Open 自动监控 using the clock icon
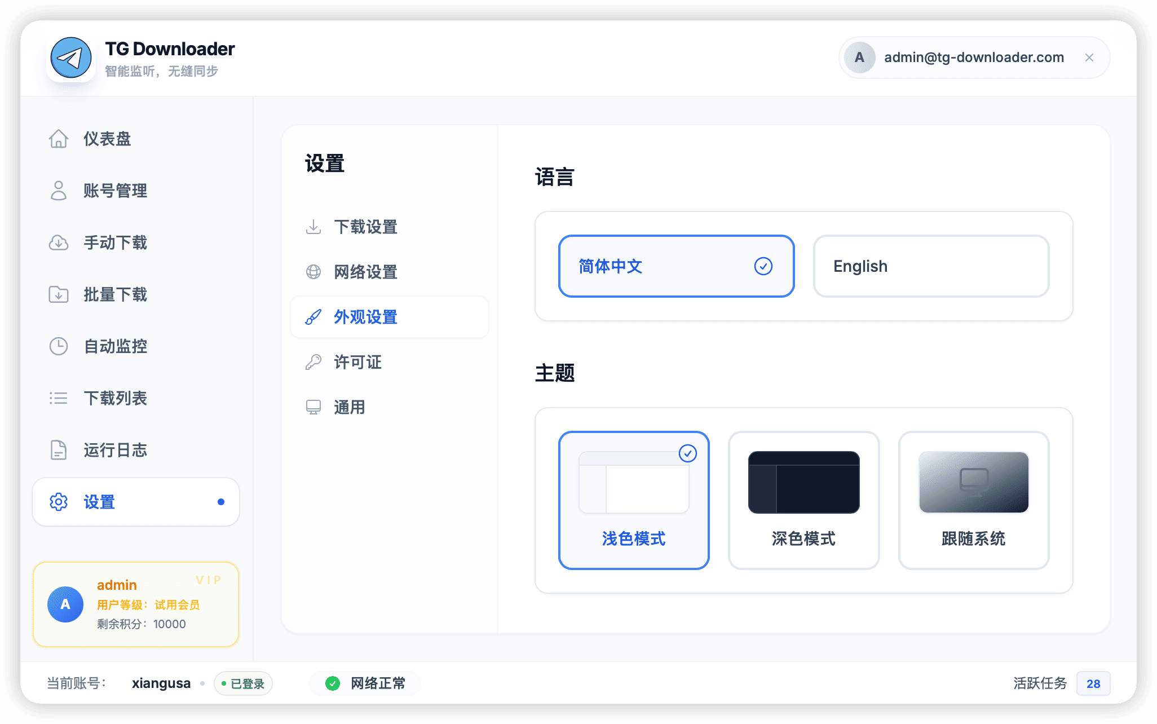Screen dimensions: 1157x724 click(59, 346)
